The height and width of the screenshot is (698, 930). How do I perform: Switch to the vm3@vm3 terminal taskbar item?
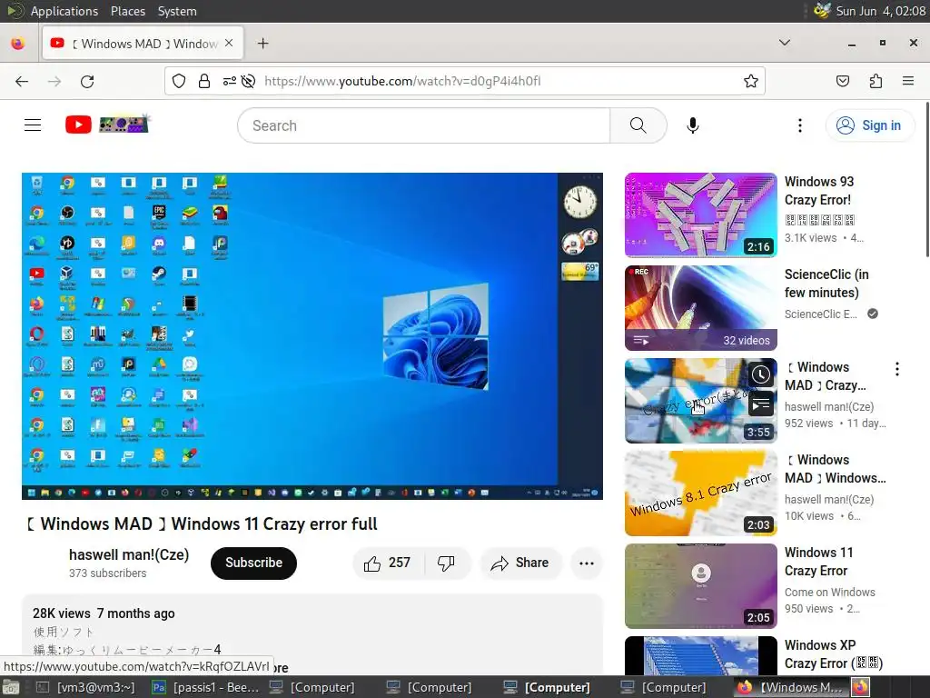pyautogui.click(x=85, y=687)
